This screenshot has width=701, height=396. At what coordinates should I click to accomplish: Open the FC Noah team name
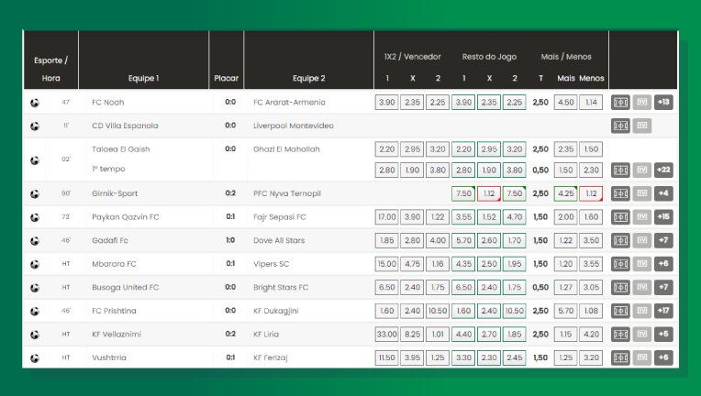pos(107,103)
